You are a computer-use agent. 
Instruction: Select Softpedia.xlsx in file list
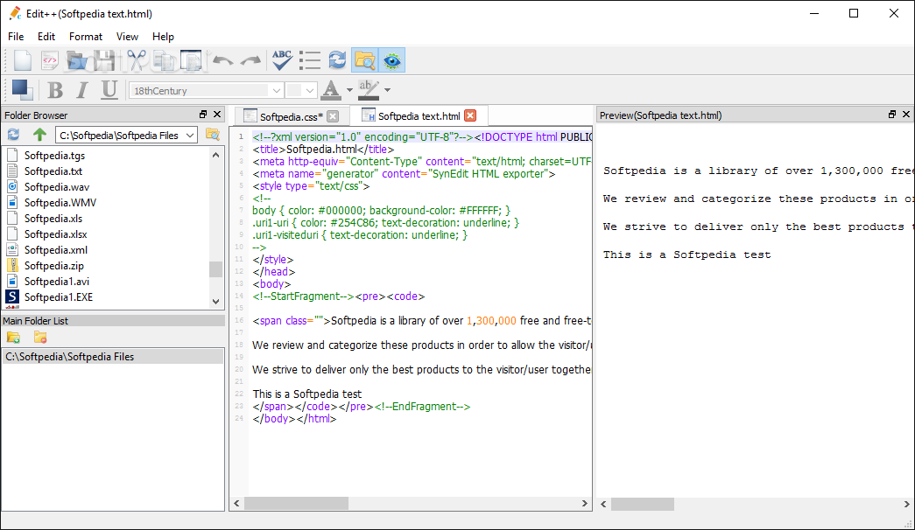[55, 234]
